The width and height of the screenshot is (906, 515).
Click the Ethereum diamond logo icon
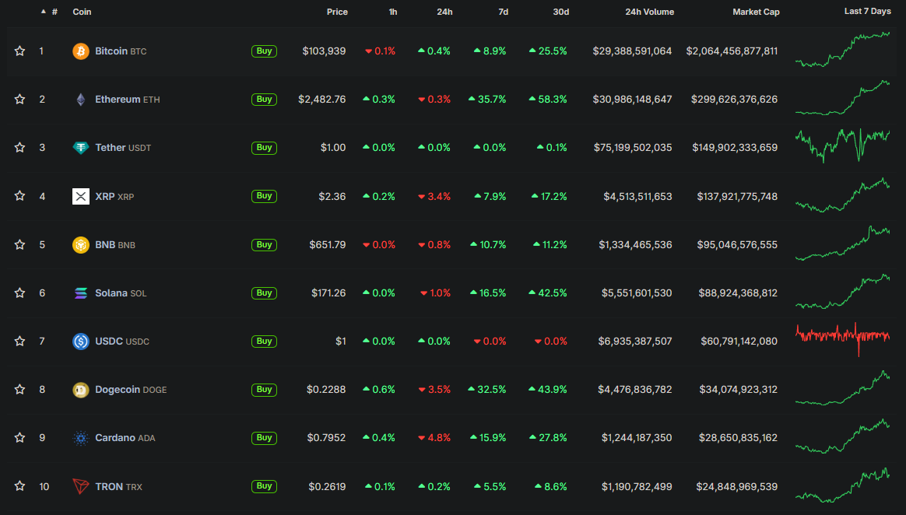(81, 100)
